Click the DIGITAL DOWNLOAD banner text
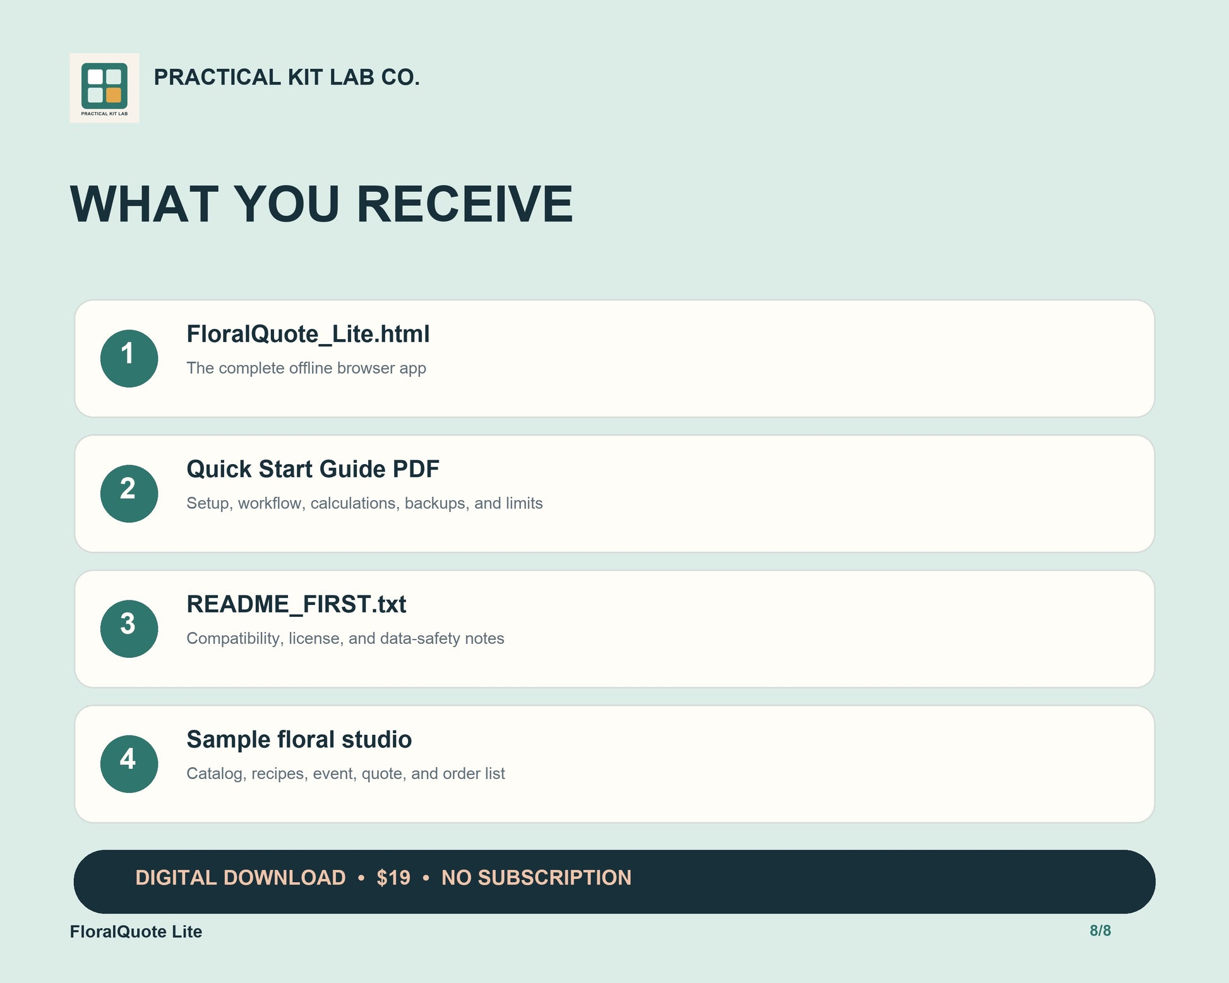 coord(241,878)
